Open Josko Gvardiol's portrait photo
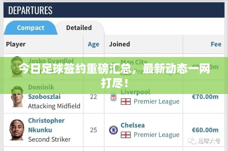 (x=16, y=64)
